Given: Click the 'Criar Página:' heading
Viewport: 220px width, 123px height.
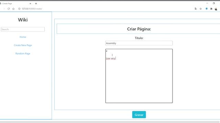Looking at the screenshot, I should pyautogui.click(x=139, y=29).
